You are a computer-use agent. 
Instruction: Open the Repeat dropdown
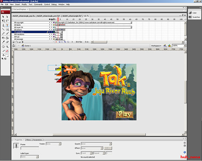pyautogui.click(x=104, y=153)
